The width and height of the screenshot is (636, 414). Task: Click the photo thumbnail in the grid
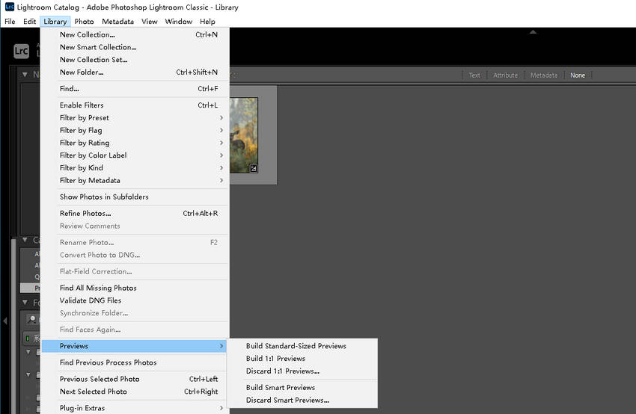click(244, 135)
